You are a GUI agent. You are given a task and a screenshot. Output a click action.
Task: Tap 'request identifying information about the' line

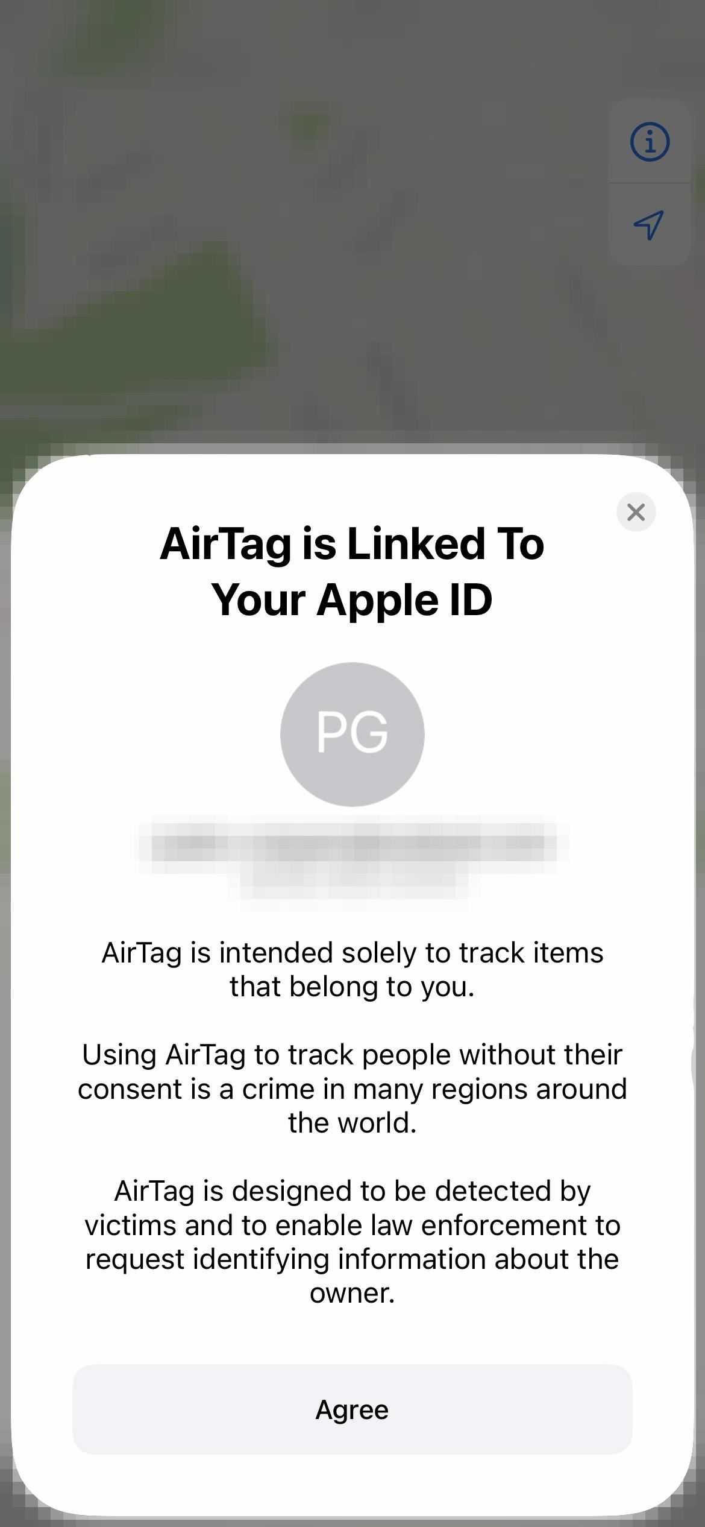coord(352,1259)
